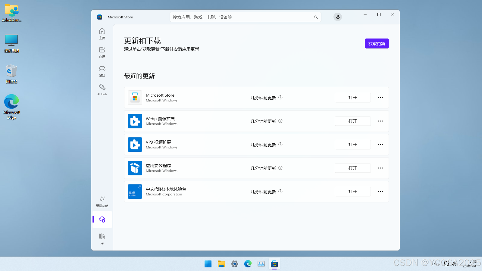This screenshot has width=482, height=271.
Task: Select the Downloads cloud icon in the sidebar
Action: coord(102,220)
